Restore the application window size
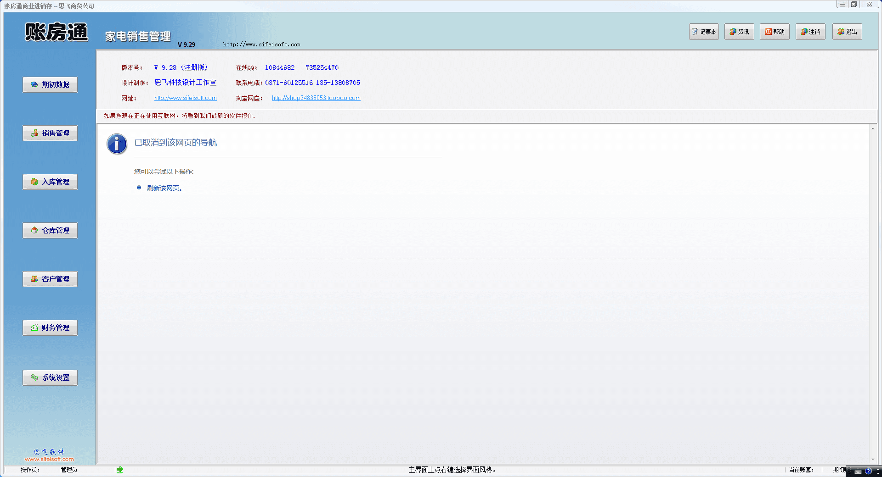This screenshot has height=477, width=882. pyautogui.click(x=854, y=5)
